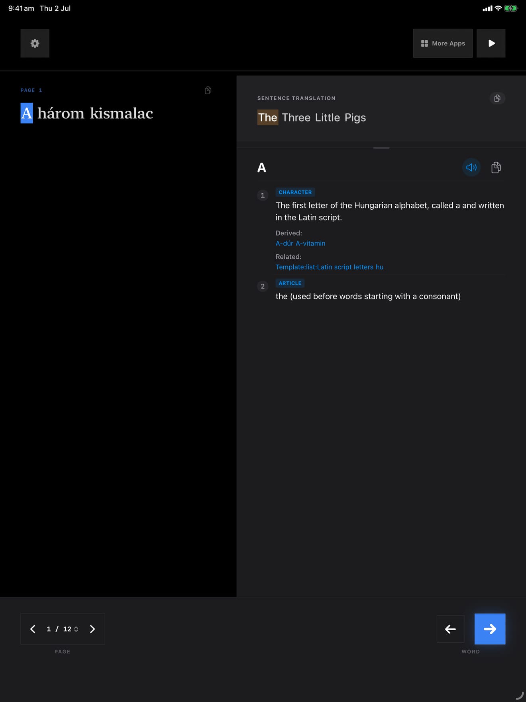
Task: Move to the previous word arrow
Action: pyautogui.click(x=450, y=629)
